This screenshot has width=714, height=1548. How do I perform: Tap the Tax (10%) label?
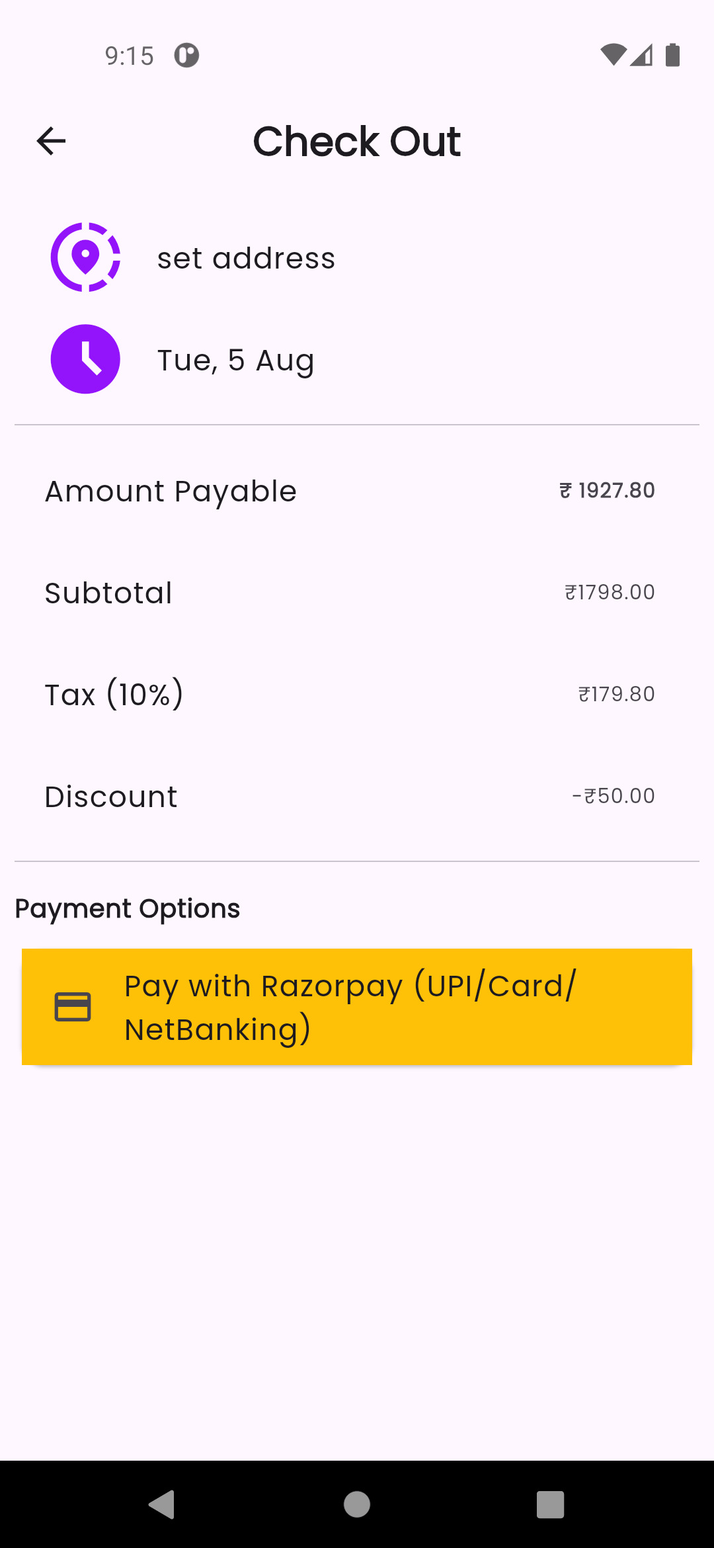coord(114,695)
